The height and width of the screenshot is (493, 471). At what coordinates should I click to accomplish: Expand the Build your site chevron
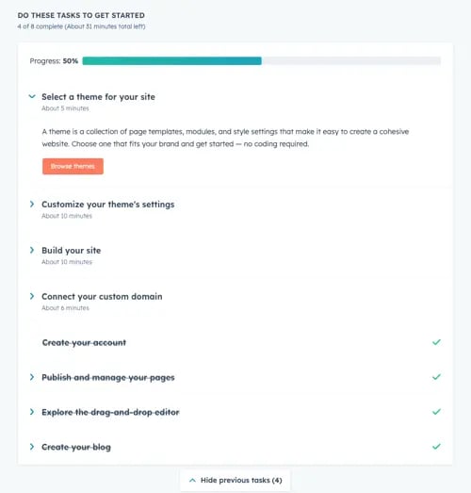point(32,250)
